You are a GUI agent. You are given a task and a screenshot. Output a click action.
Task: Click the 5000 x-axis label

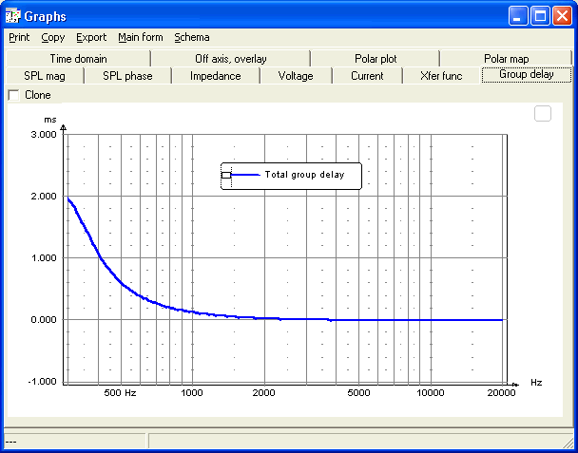[358, 393]
